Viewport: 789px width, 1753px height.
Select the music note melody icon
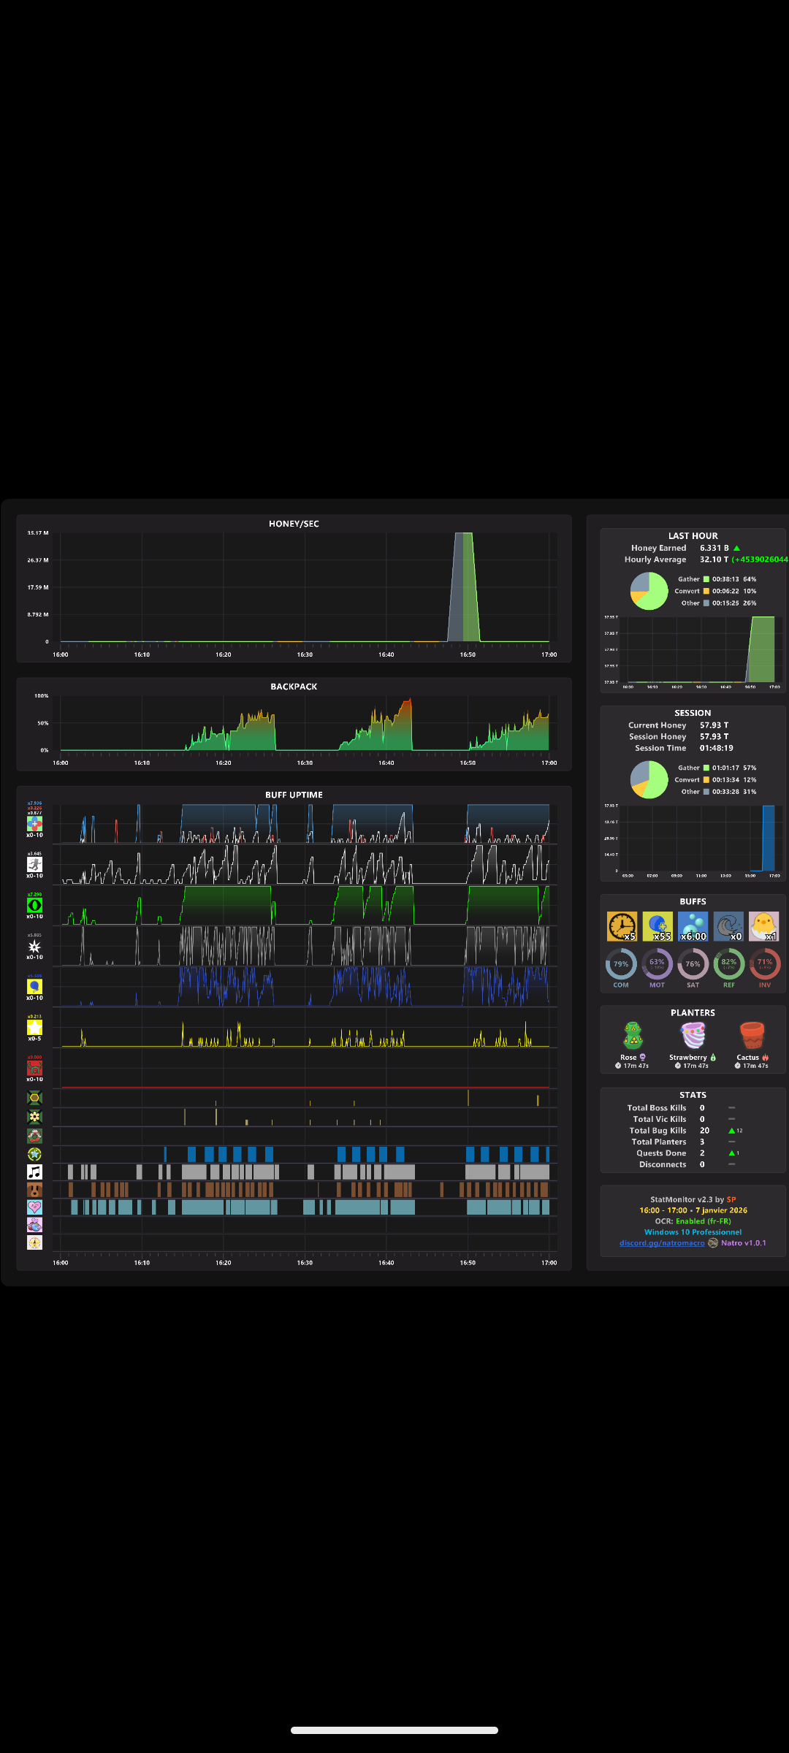click(34, 1172)
